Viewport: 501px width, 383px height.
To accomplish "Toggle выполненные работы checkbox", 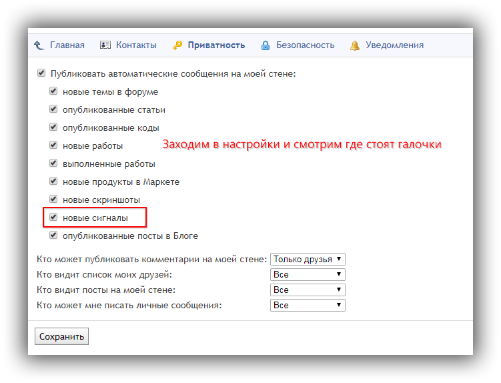I will point(53,163).
